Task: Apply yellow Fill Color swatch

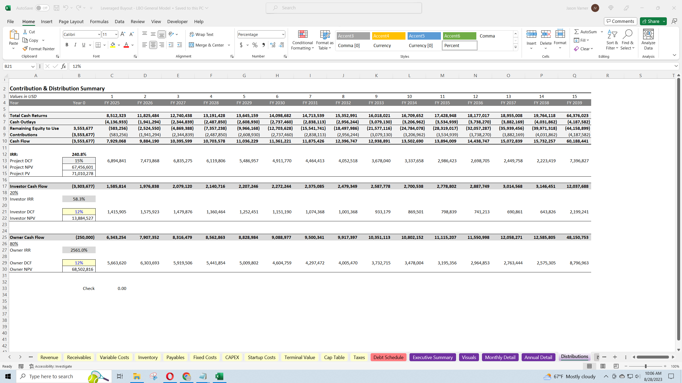Action: [113, 45]
